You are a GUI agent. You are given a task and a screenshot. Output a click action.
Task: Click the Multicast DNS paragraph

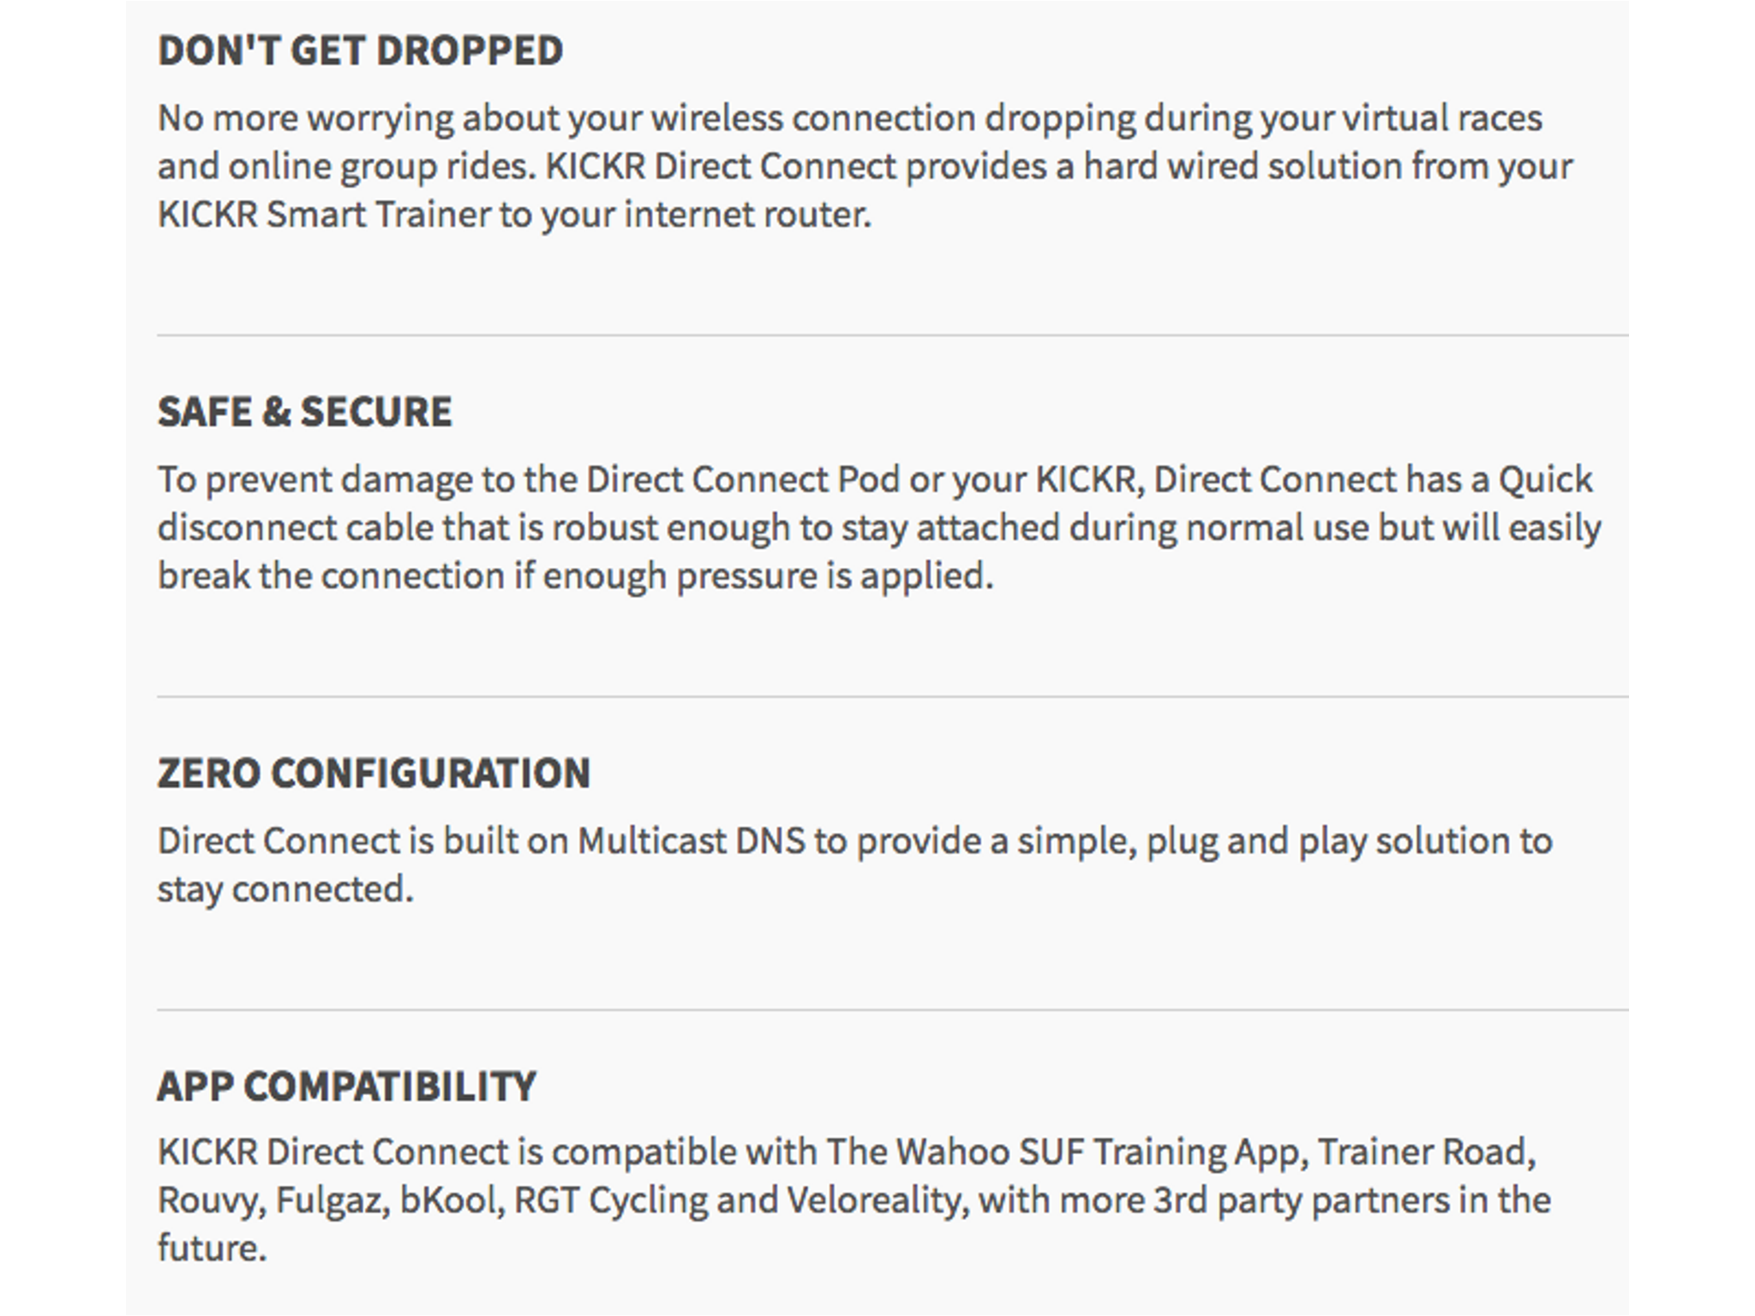[x=854, y=865]
